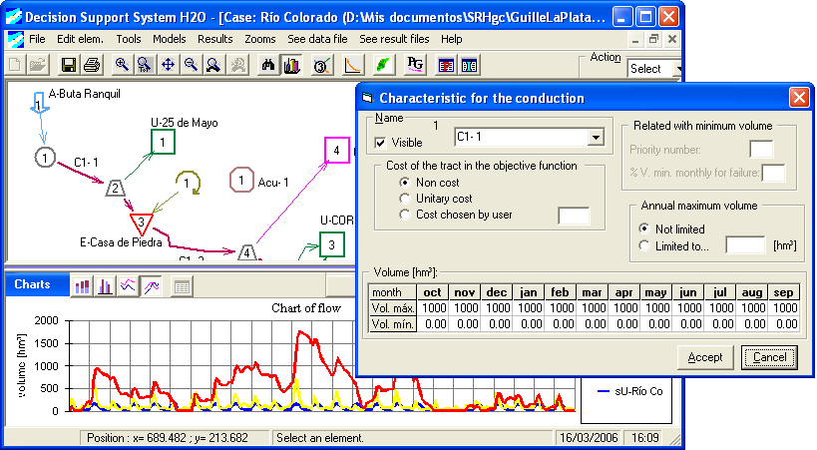Select the Zoom out magnifier tool
Image resolution: width=817 pixels, height=450 pixels.
[191, 65]
